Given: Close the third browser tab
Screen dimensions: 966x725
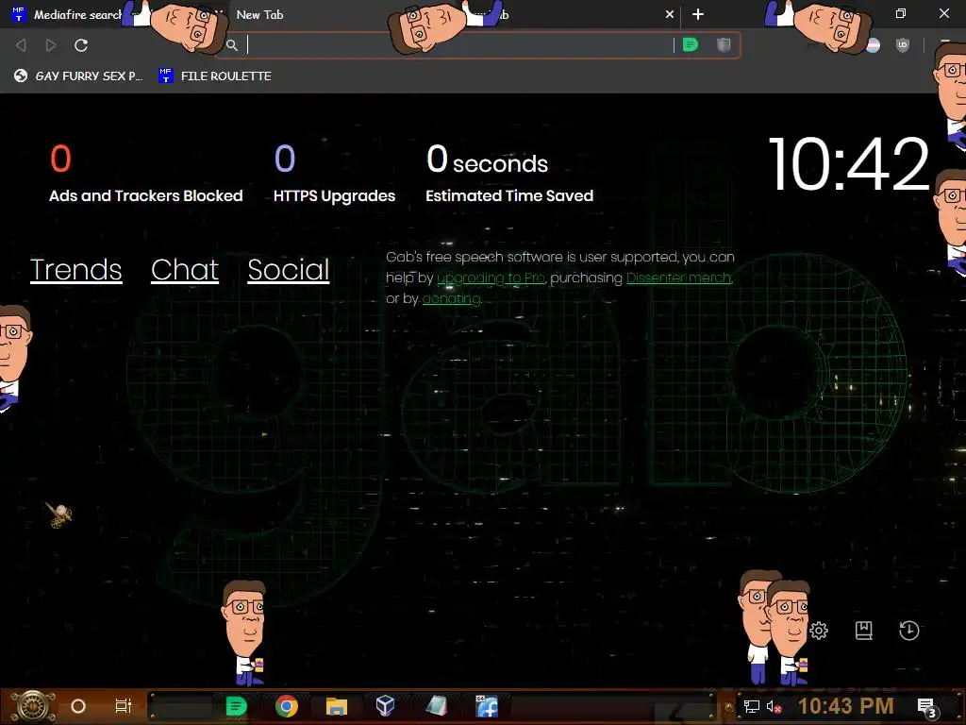Looking at the screenshot, I should (x=670, y=14).
